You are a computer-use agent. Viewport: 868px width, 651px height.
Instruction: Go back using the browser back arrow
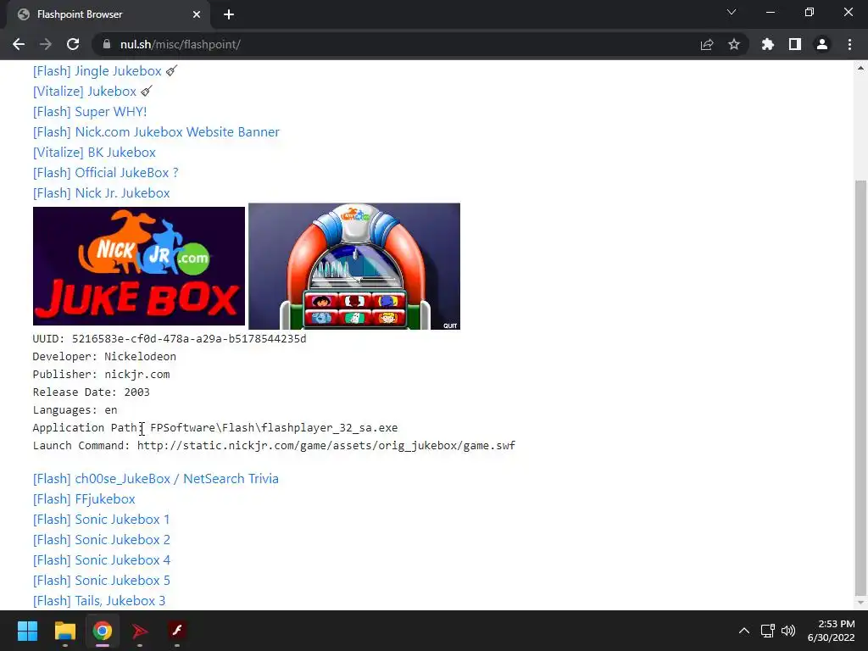19,44
